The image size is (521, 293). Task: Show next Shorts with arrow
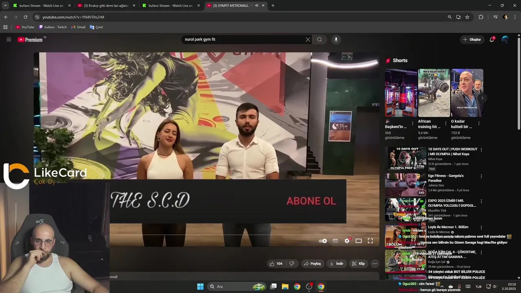pyautogui.click(x=482, y=98)
